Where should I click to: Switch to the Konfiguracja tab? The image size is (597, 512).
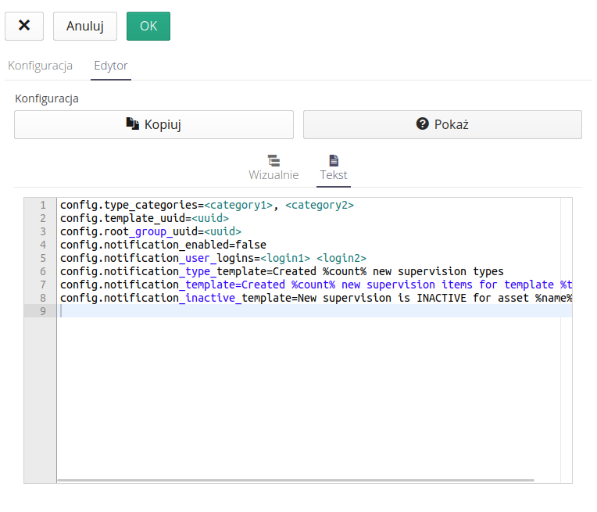(x=41, y=66)
